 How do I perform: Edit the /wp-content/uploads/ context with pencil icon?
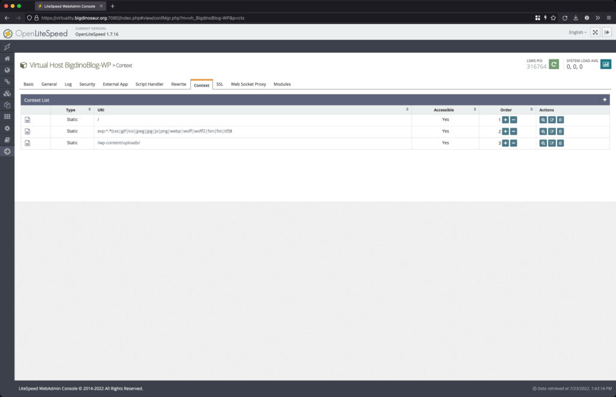point(552,143)
